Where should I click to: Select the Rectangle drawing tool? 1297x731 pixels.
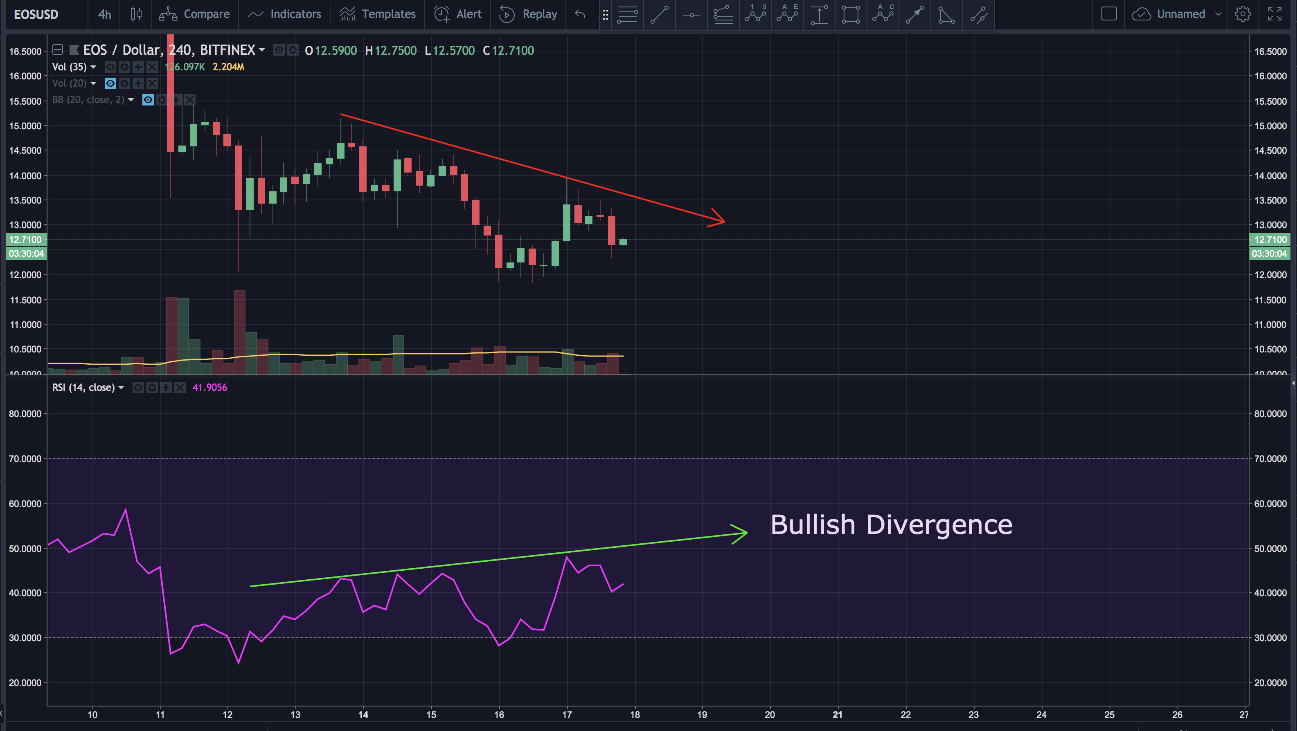[x=851, y=15]
